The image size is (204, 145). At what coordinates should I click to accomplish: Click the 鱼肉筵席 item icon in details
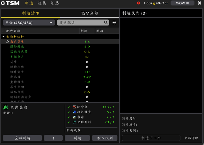(5, 107)
